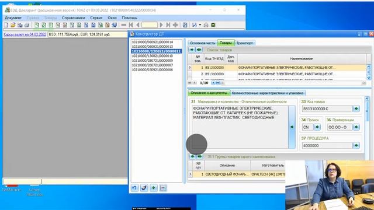
Task: Click the СВЕТОДИОДНЫЙ ФОНАРЬ description cell
Action: point(227,174)
